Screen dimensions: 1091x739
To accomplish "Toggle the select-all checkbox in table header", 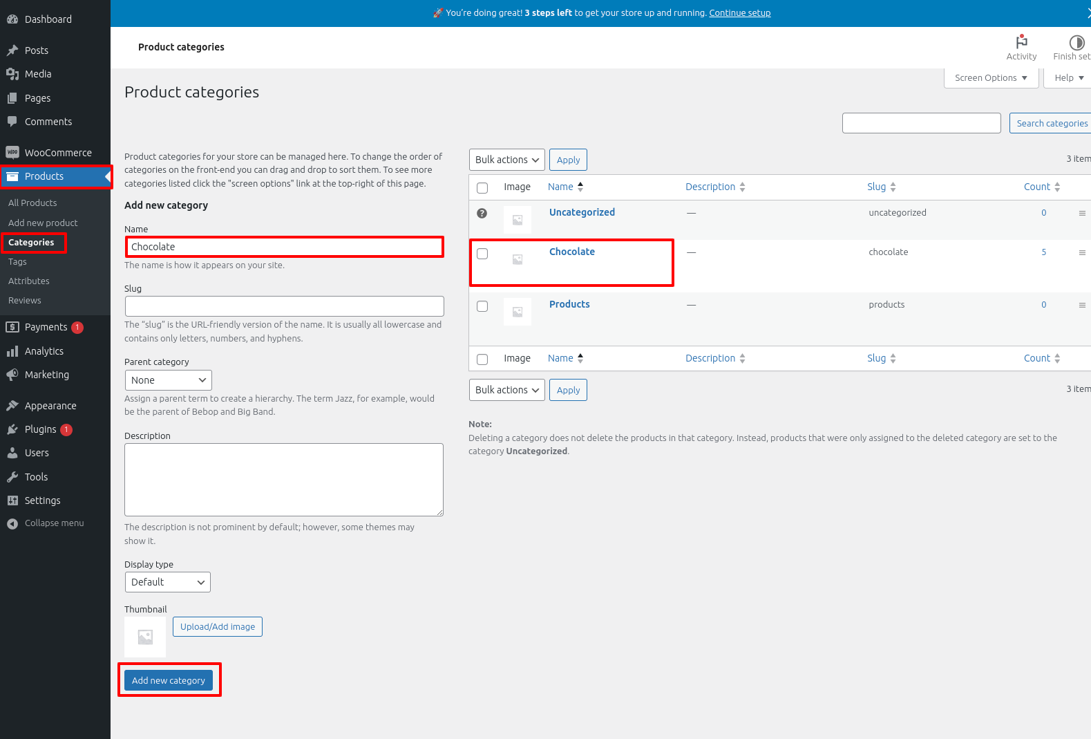I will (x=482, y=187).
